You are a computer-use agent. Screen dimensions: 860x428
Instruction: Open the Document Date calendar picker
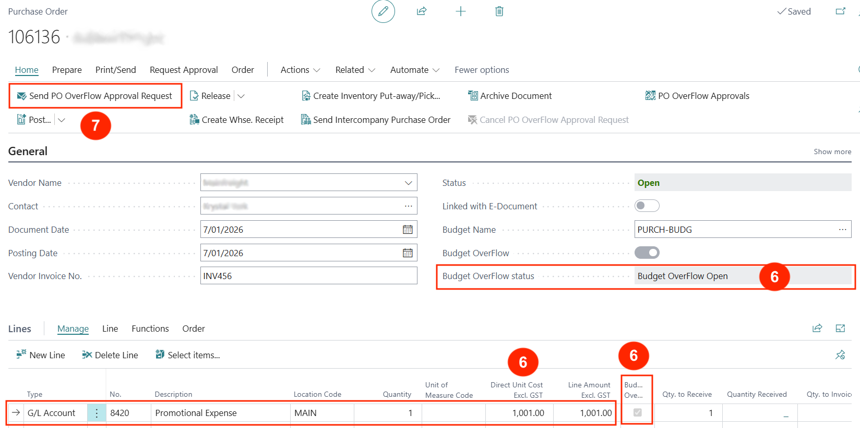click(408, 230)
